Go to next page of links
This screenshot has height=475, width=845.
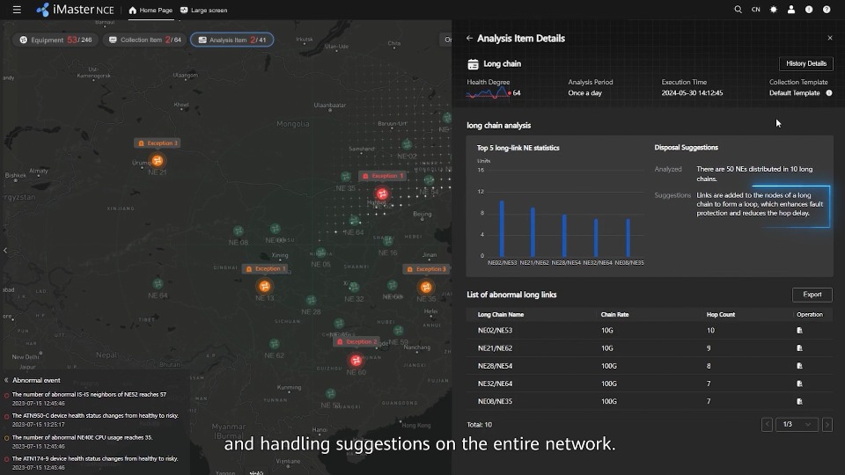(827, 424)
